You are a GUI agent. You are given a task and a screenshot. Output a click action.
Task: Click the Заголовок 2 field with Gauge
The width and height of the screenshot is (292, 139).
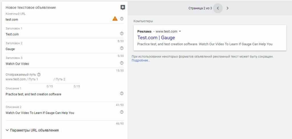pos(57,49)
